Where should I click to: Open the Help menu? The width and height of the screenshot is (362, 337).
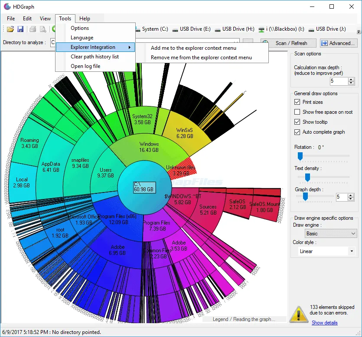point(85,19)
